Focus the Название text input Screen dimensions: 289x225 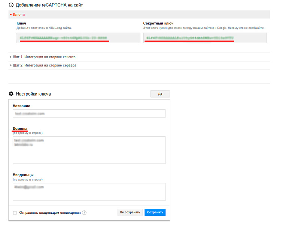tap(89, 114)
